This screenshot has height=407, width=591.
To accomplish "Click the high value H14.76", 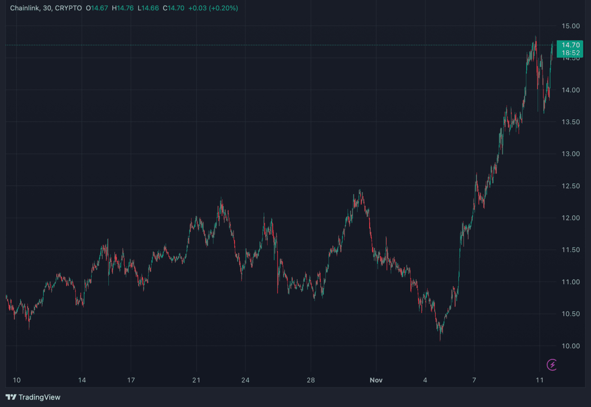I will pyautogui.click(x=123, y=8).
